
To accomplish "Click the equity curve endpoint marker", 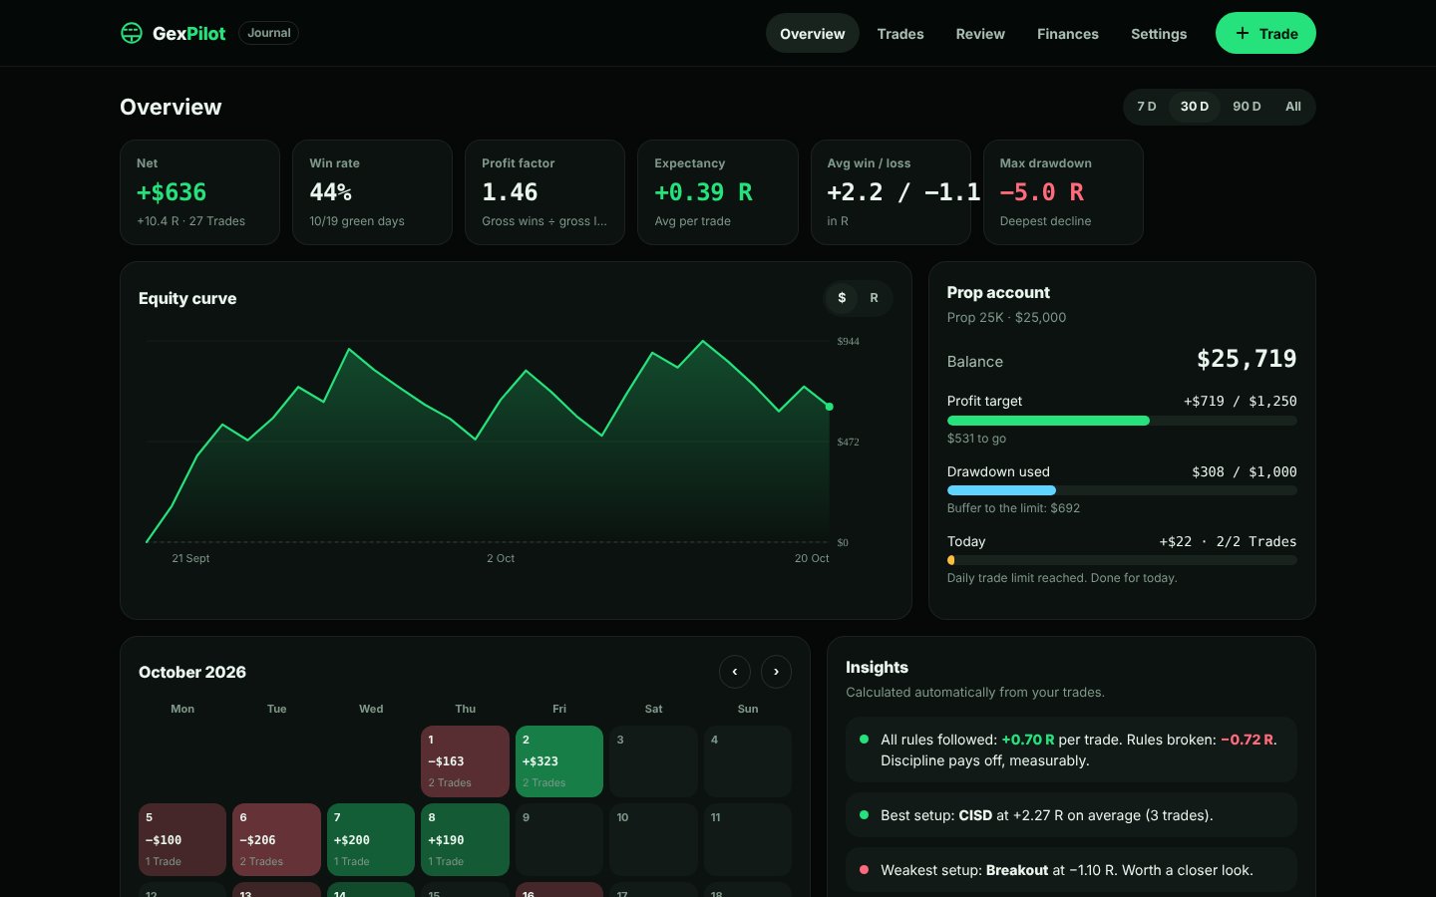I will [829, 407].
